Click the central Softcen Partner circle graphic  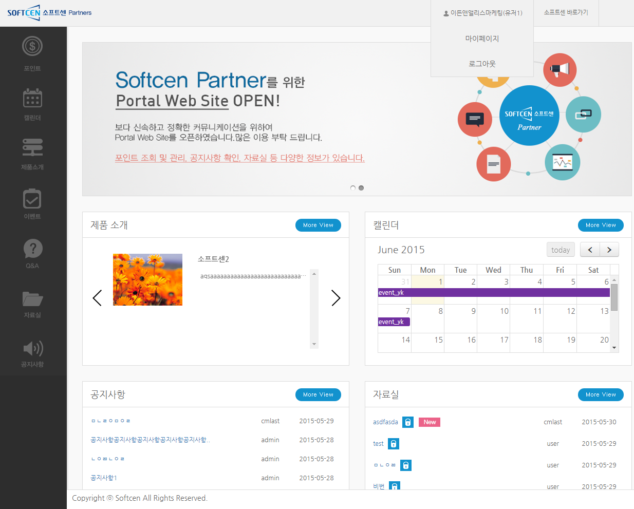529,116
